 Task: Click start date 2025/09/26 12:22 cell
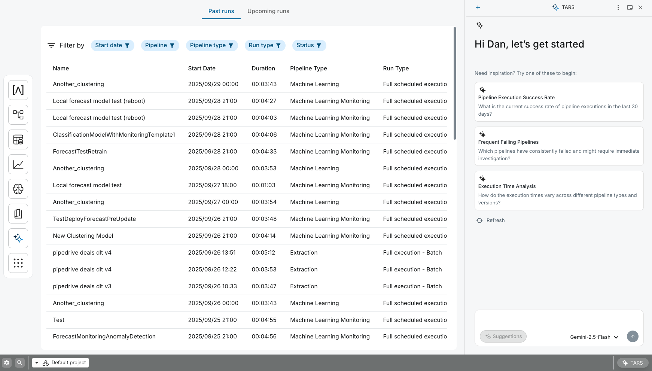212,270
